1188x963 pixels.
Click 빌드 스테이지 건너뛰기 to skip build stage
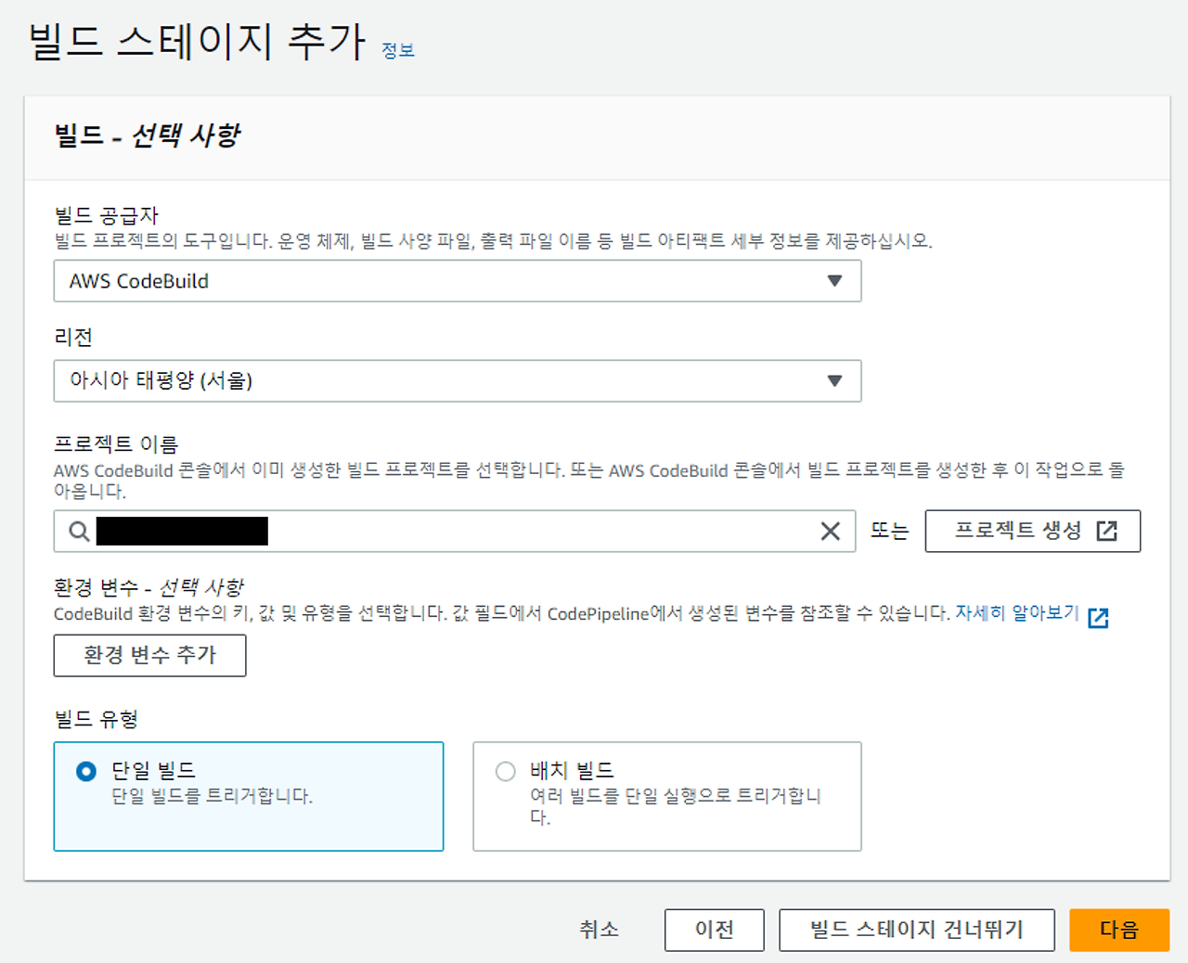point(916,930)
